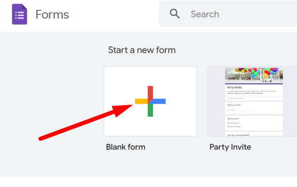Viewport: 297px width, 187px height.
Task: Click the green bottom arm of the plus
Action: (150, 110)
